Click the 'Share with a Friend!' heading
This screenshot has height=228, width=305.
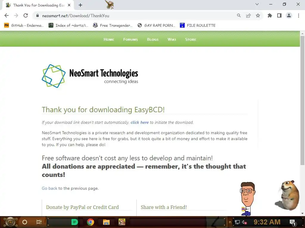(x=164, y=207)
